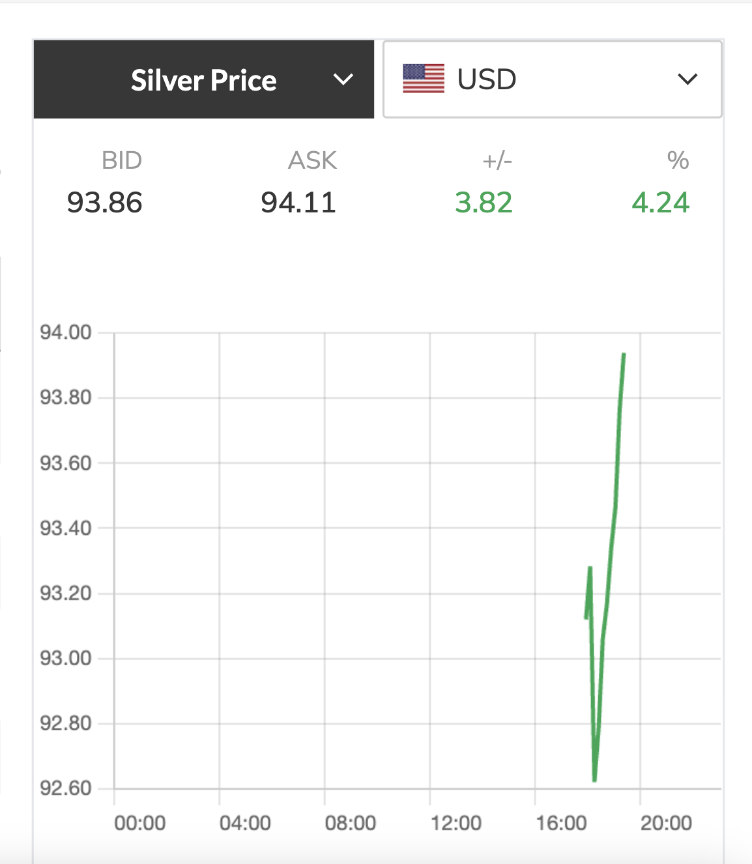Click the percent symbol header

coord(678,160)
